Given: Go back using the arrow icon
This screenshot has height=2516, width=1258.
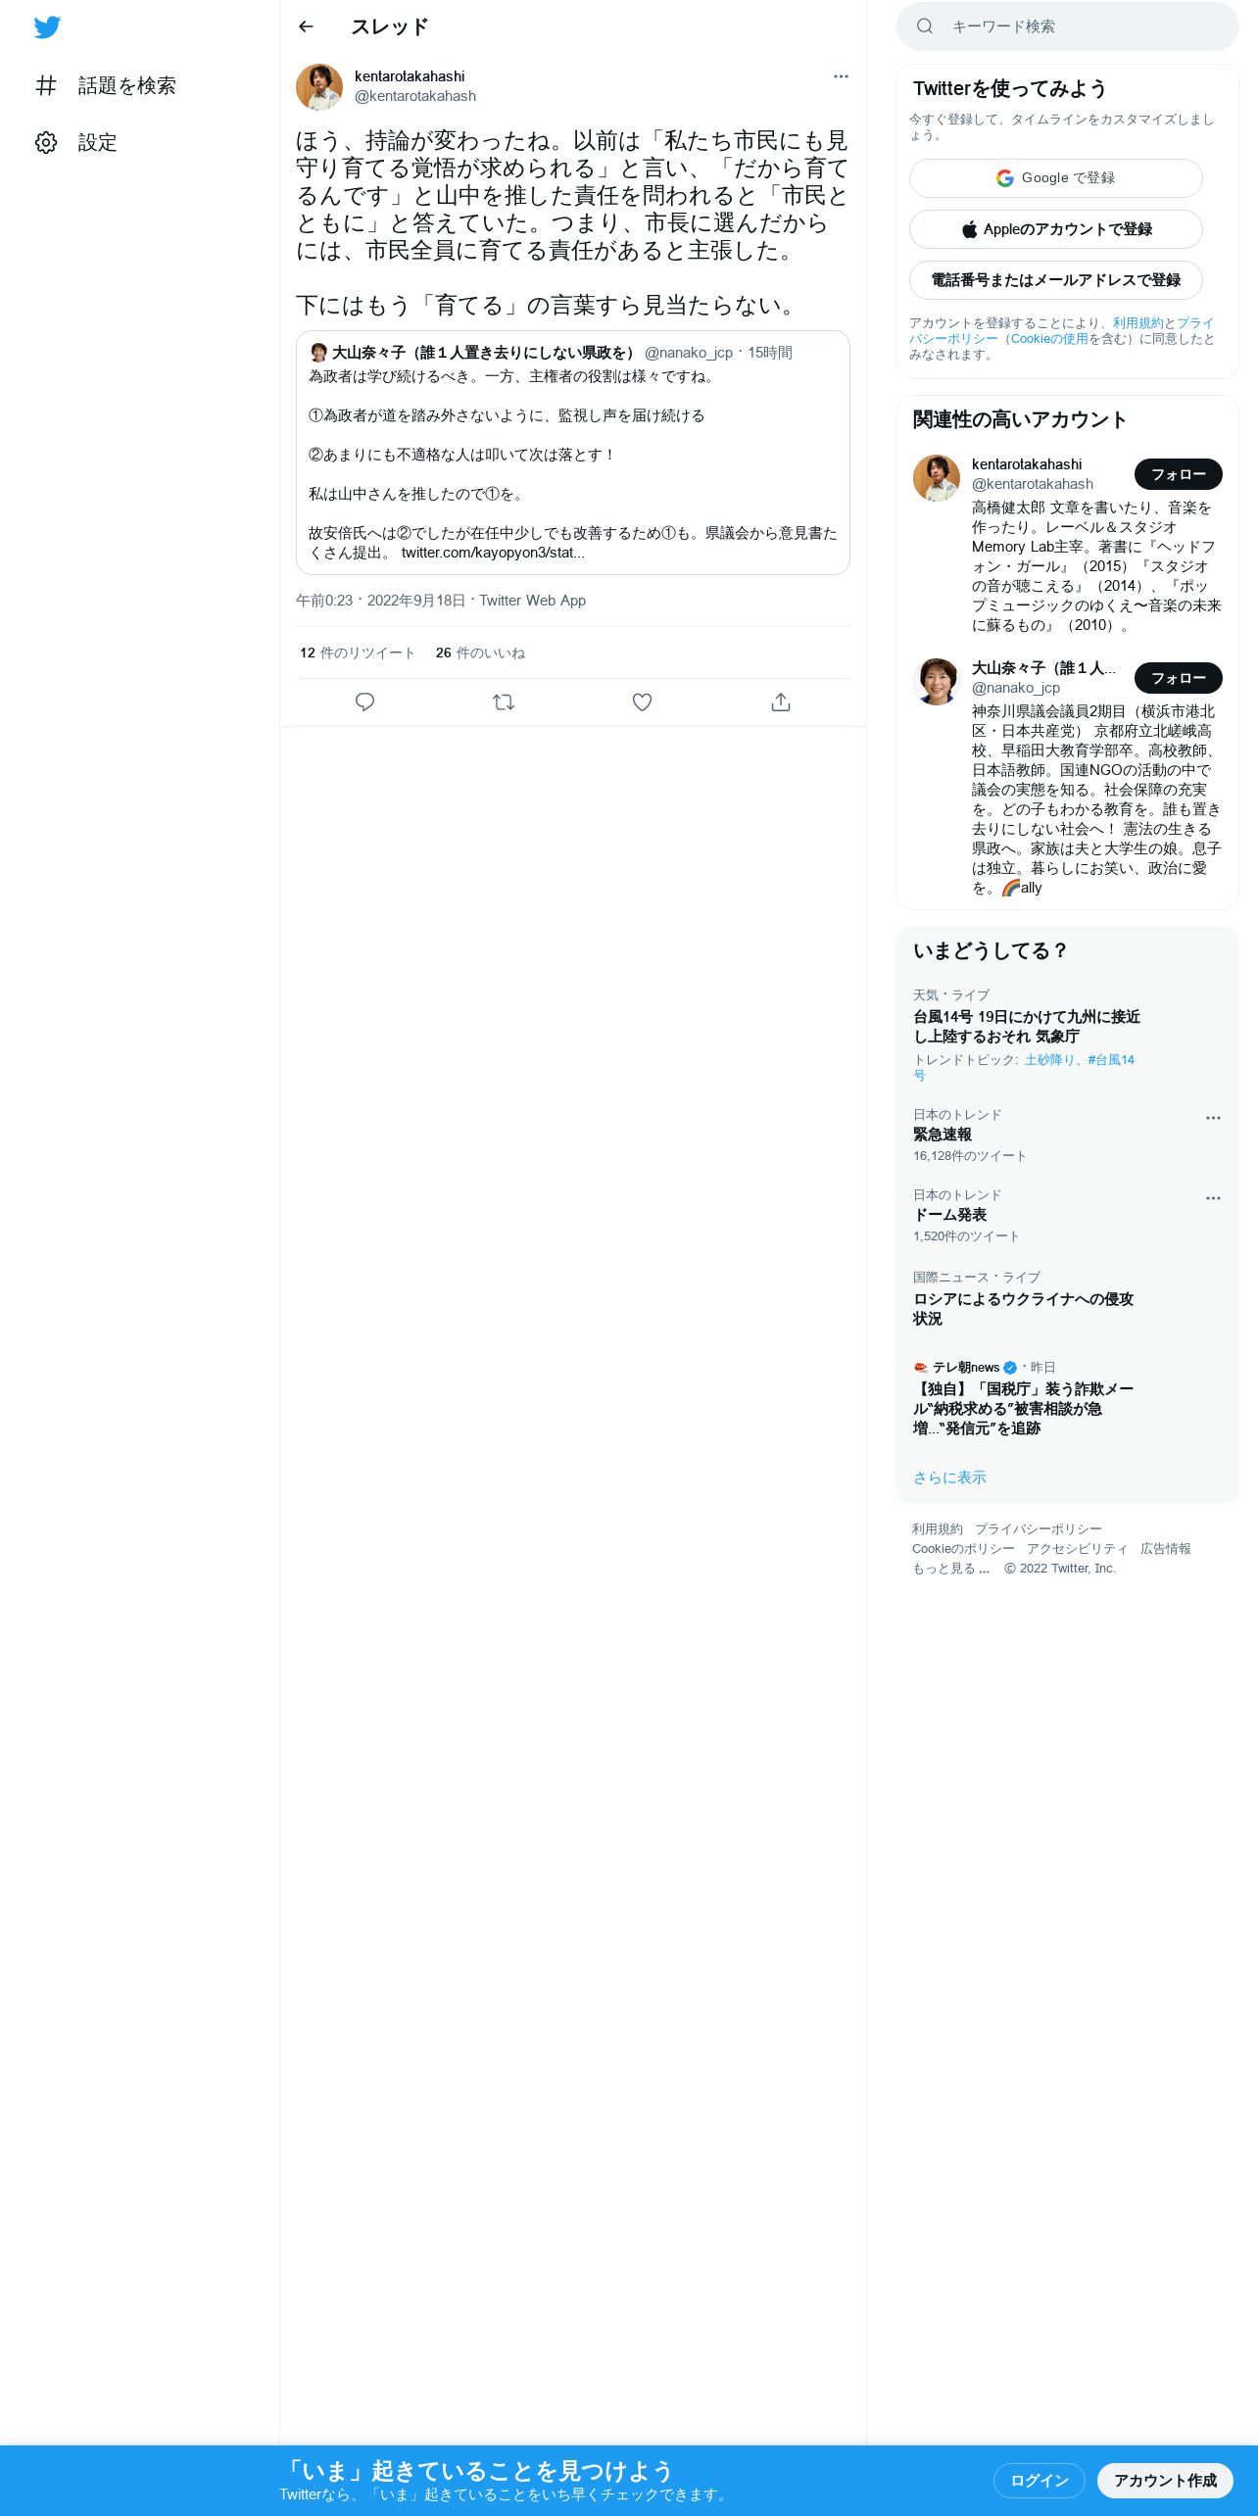Looking at the screenshot, I should coord(306,26).
